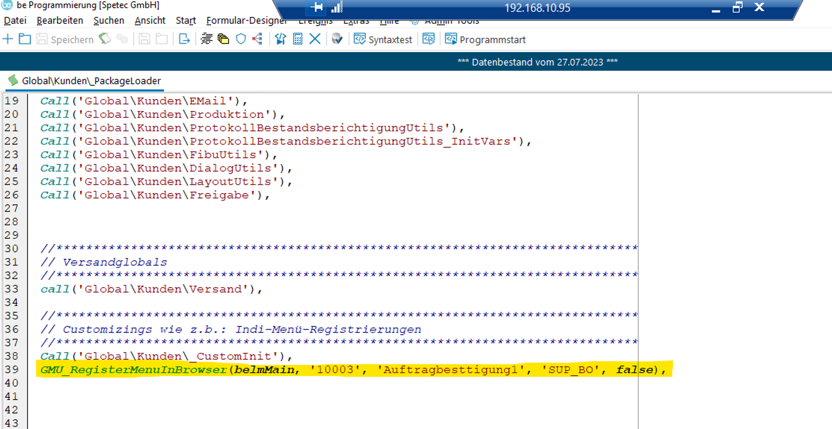Open the Suchen menu
The width and height of the screenshot is (832, 429).
tap(109, 21)
